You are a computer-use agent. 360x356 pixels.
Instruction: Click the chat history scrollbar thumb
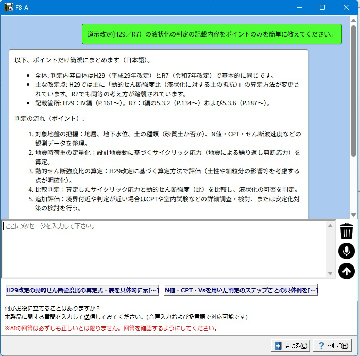click(354, 91)
